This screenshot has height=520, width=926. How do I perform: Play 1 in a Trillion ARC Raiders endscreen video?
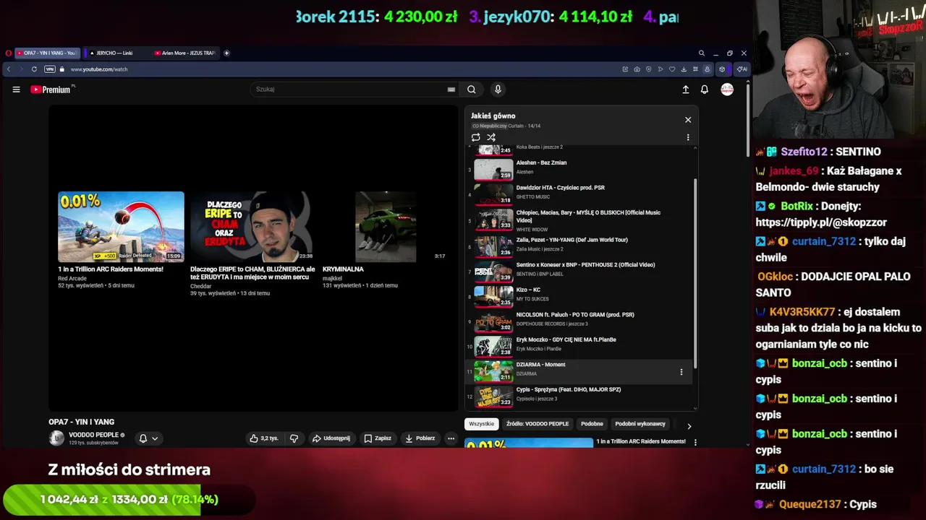coord(121,226)
